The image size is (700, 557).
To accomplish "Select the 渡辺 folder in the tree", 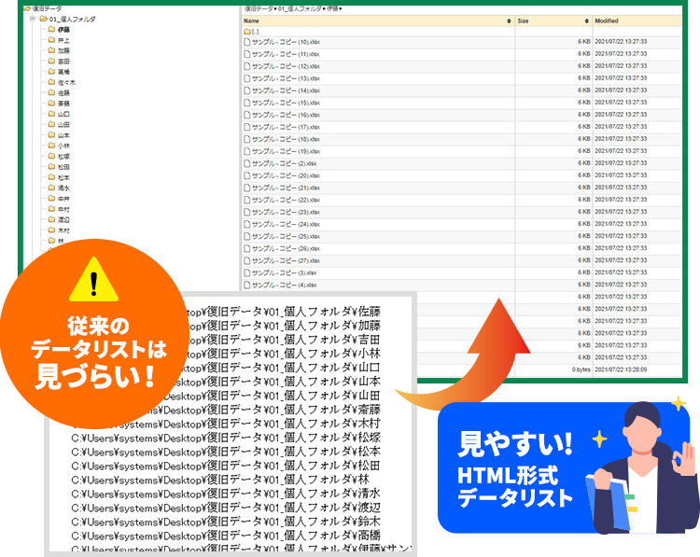I will click(63, 219).
